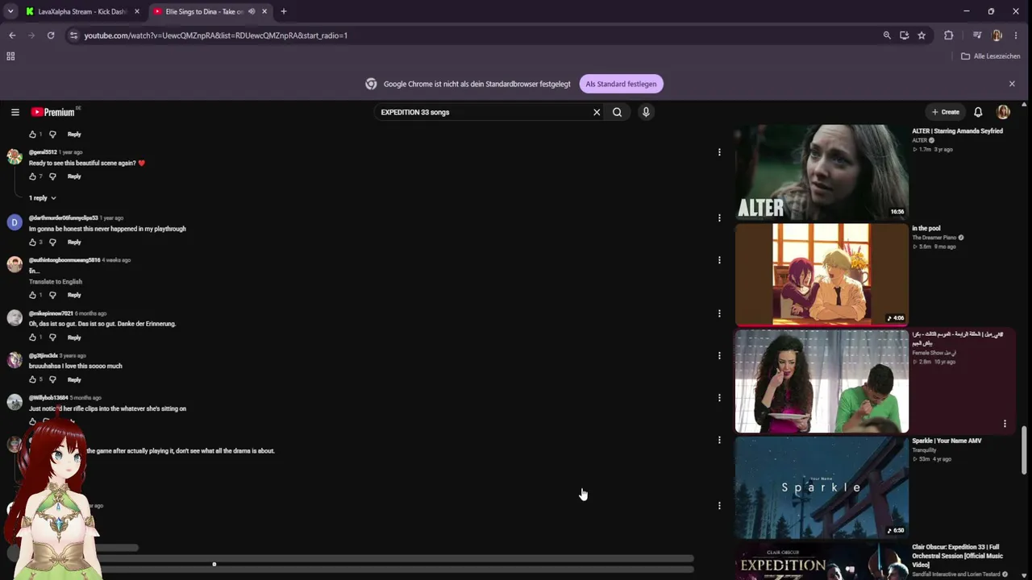Open Sparkle Your Name AMV thumbnail
This screenshot has height=580, width=1032.
(x=822, y=487)
